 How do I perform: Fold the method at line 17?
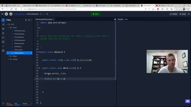(39, 68)
